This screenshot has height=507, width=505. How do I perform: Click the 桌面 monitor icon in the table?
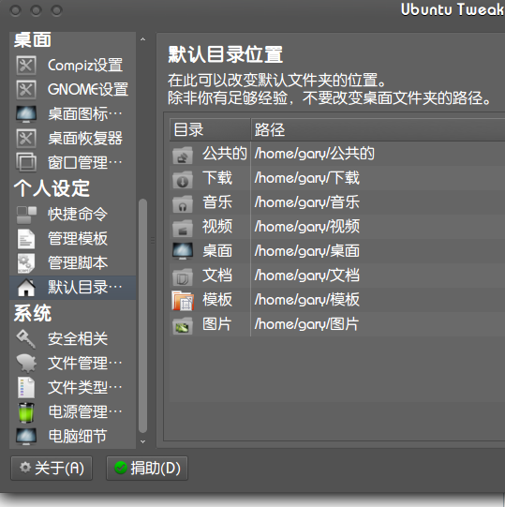[x=183, y=251]
